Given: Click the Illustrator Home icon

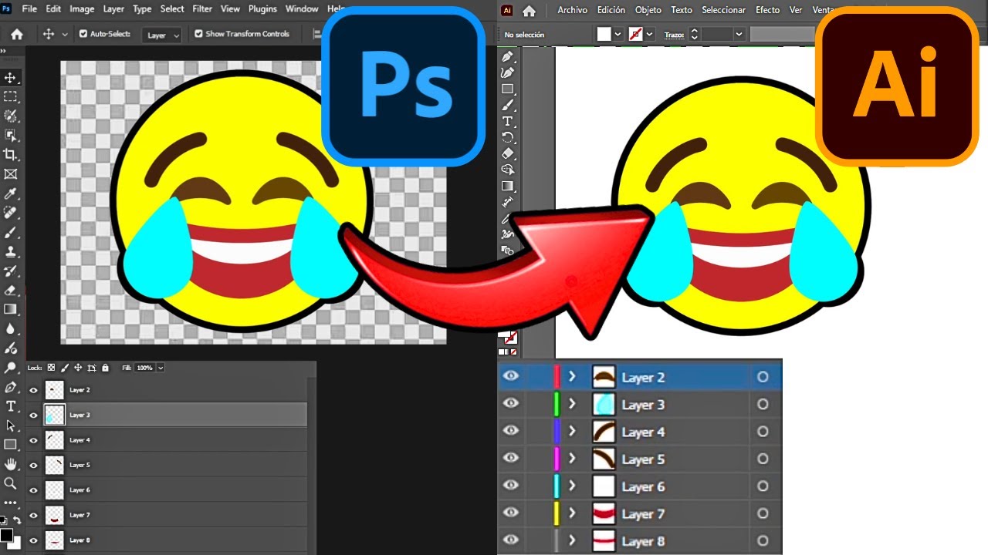Looking at the screenshot, I should [x=529, y=11].
